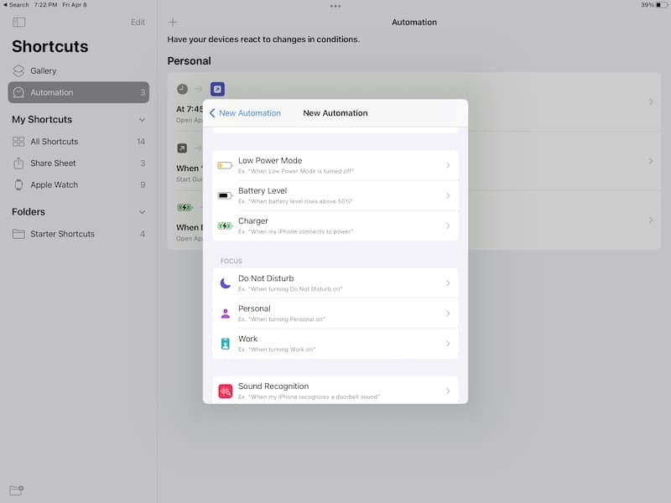The width and height of the screenshot is (671, 503).
Task: Click the Personal focus person icon
Action: point(225,314)
